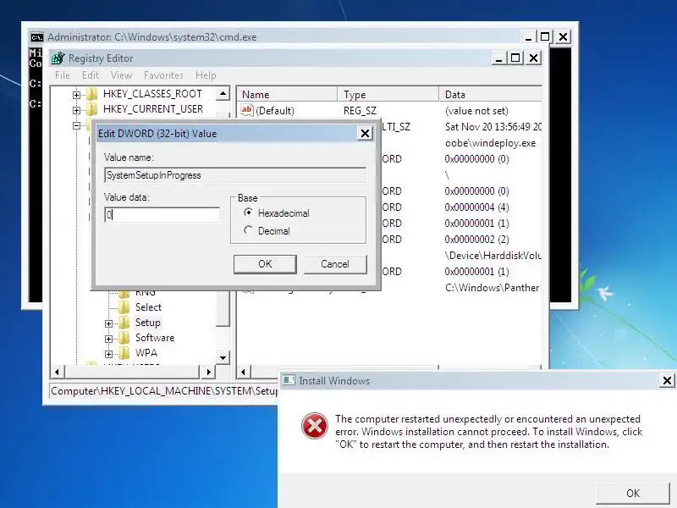Expand the WPA key in tree
The width and height of the screenshot is (677, 508).
(x=109, y=354)
